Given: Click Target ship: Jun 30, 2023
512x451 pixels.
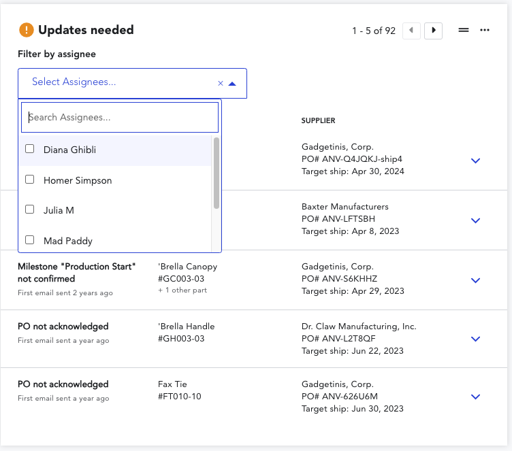Looking at the screenshot, I should pyautogui.click(x=352, y=409).
